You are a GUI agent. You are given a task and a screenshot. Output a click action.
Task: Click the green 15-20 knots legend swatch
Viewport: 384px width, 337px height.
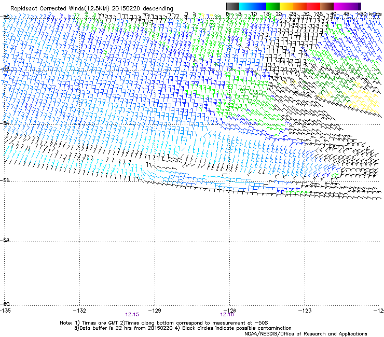pos(273,6)
